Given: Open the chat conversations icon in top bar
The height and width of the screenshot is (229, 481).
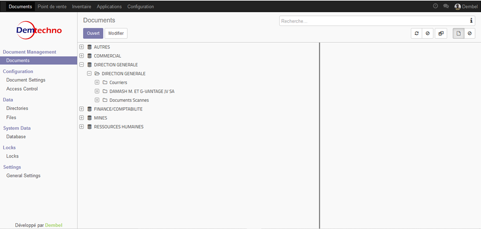Looking at the screenshot, I should point(446,6).
